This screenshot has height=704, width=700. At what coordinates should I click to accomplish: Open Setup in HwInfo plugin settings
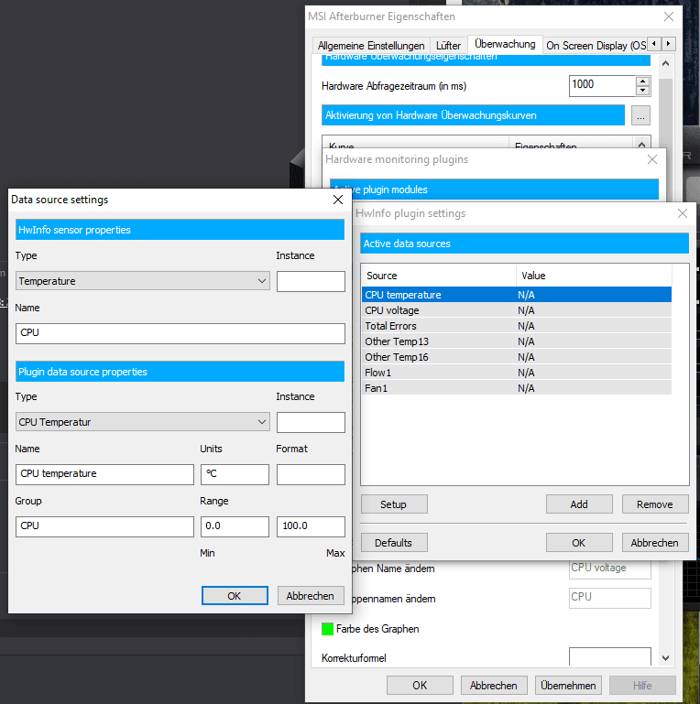click(x=394, y=504)
